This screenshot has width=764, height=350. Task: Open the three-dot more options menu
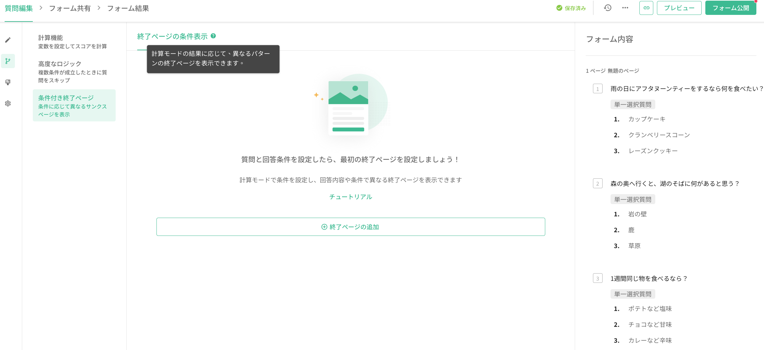tap(625, 8)
